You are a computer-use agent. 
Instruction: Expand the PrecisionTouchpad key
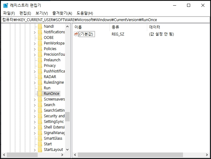point(35,55)
